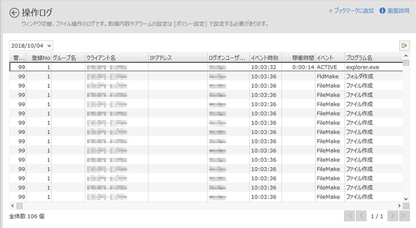The height and width of the screenshot is (228, 416).
Task: Click the horizontal scrollbar left arrow
Action: [x=13, y=206]
